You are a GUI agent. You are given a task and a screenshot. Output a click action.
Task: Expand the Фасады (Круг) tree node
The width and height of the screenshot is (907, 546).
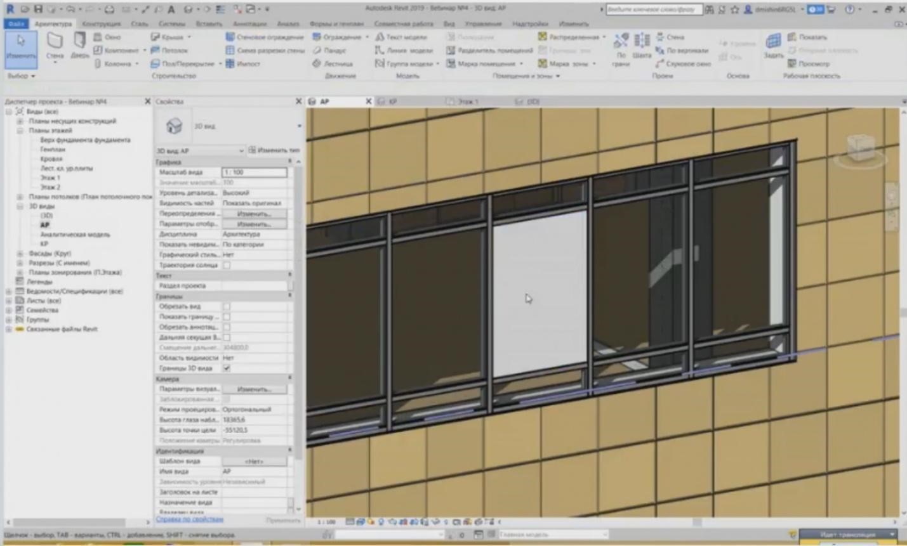[x=20, y=254]
